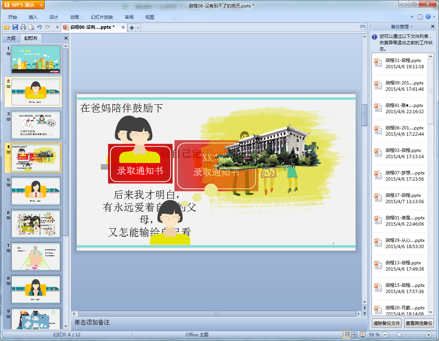Switch to the 大纲 outline tab

[x=11, y=38]
